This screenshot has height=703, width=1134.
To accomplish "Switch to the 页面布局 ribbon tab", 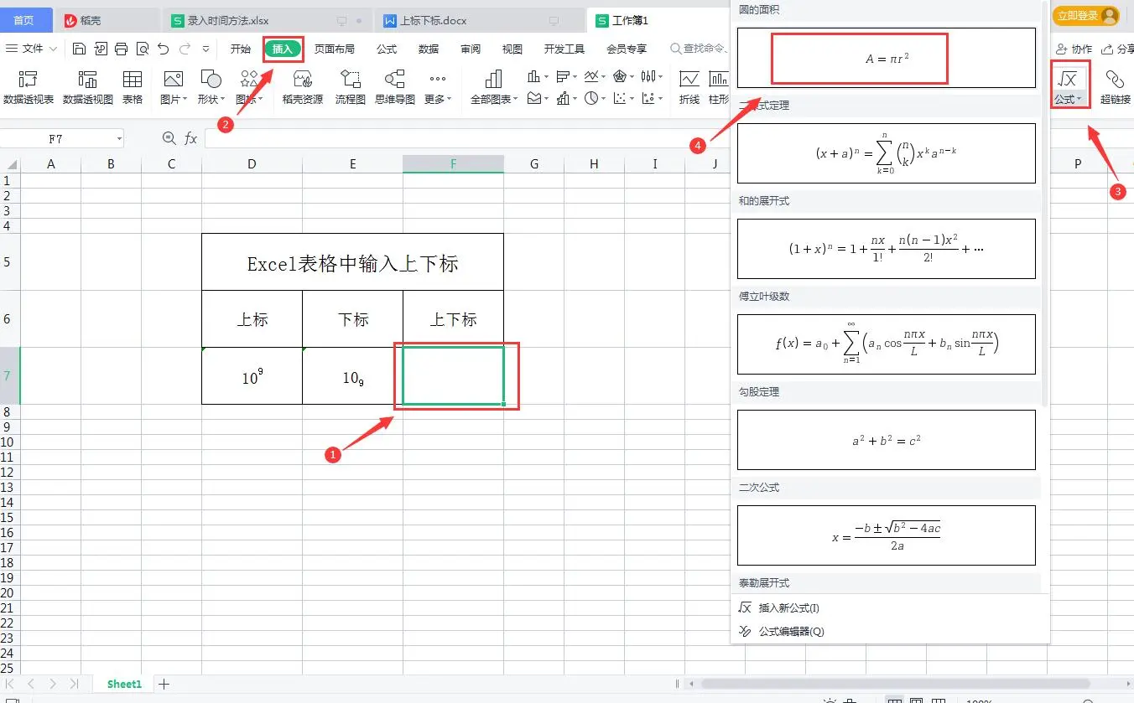I will (x=335, y=49).
